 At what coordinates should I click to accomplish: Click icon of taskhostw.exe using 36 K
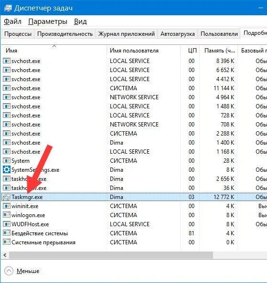[x=7, y=188]
